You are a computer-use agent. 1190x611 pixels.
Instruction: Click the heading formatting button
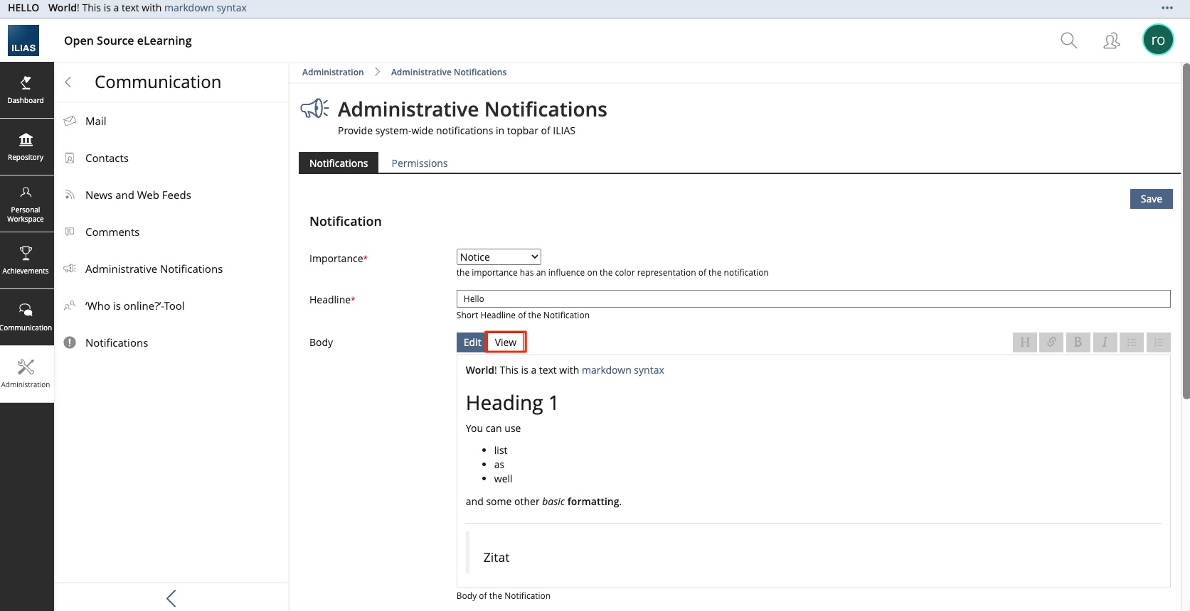click(x=1024, y=342)
